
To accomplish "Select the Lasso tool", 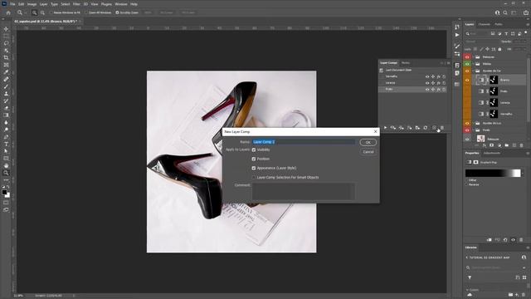I will pos(6,43).
